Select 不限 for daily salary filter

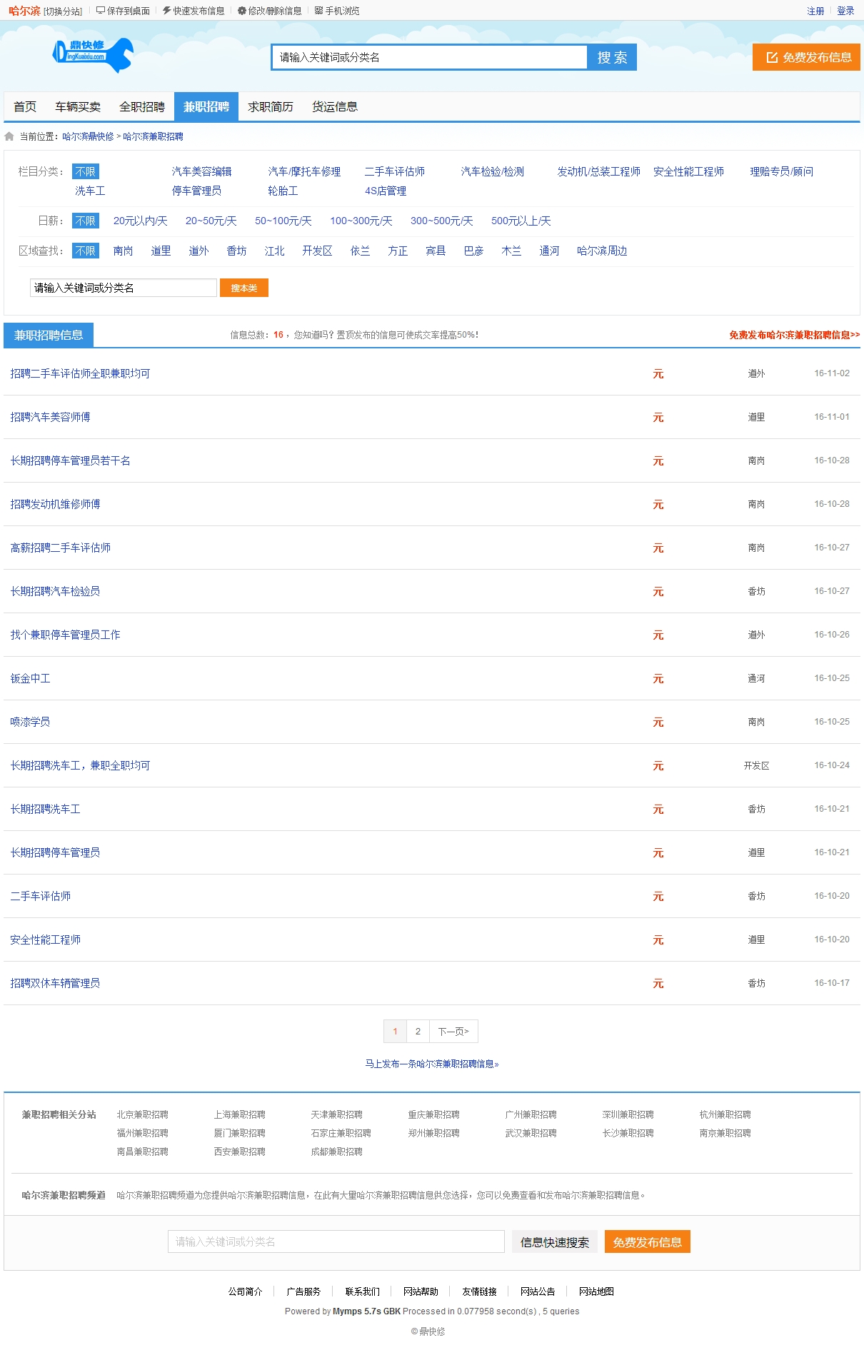pos(85,221)
